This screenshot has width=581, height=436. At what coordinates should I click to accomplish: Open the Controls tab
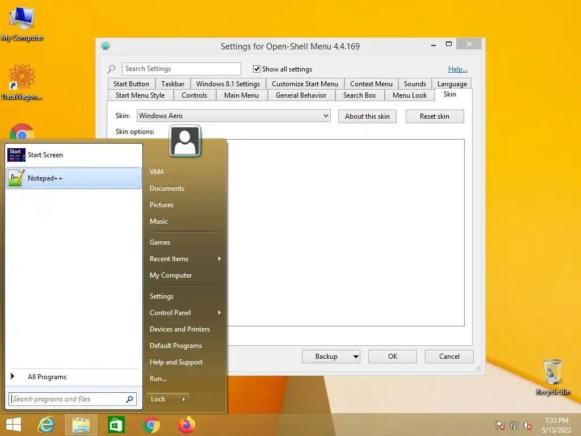click(x=194, y=95)
